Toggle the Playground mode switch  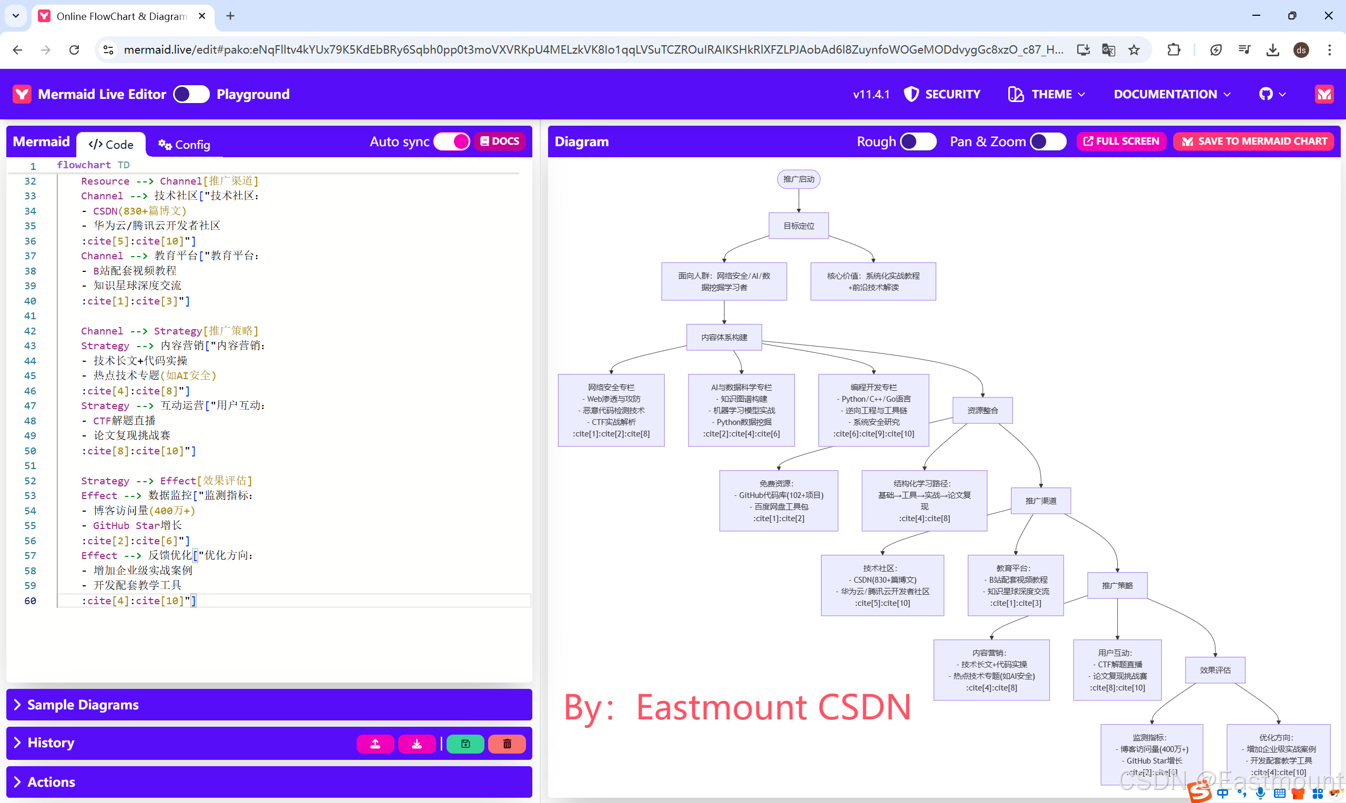tap(191, 94)
